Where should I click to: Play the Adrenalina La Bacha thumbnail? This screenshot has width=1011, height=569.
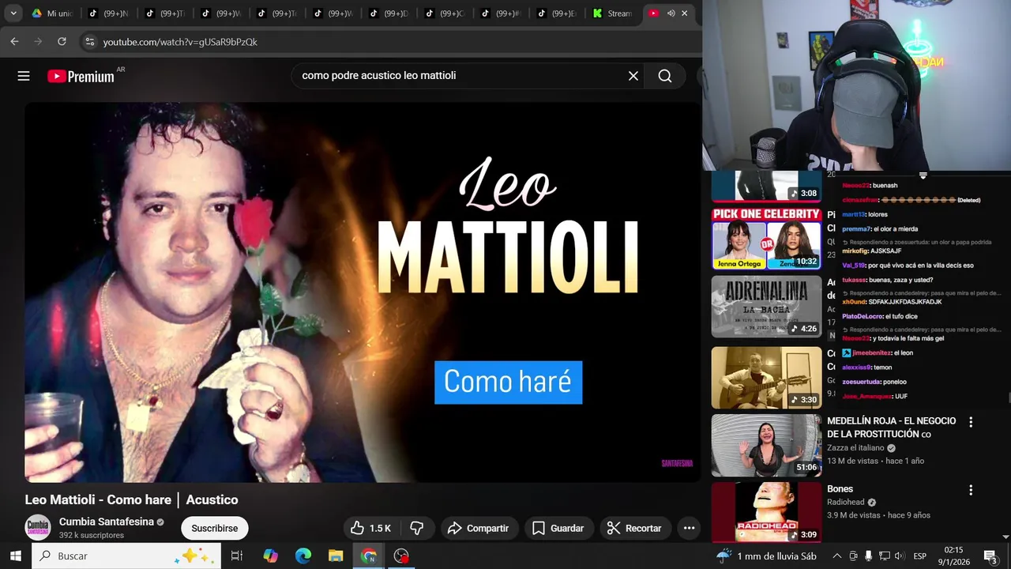click(767, 307)
